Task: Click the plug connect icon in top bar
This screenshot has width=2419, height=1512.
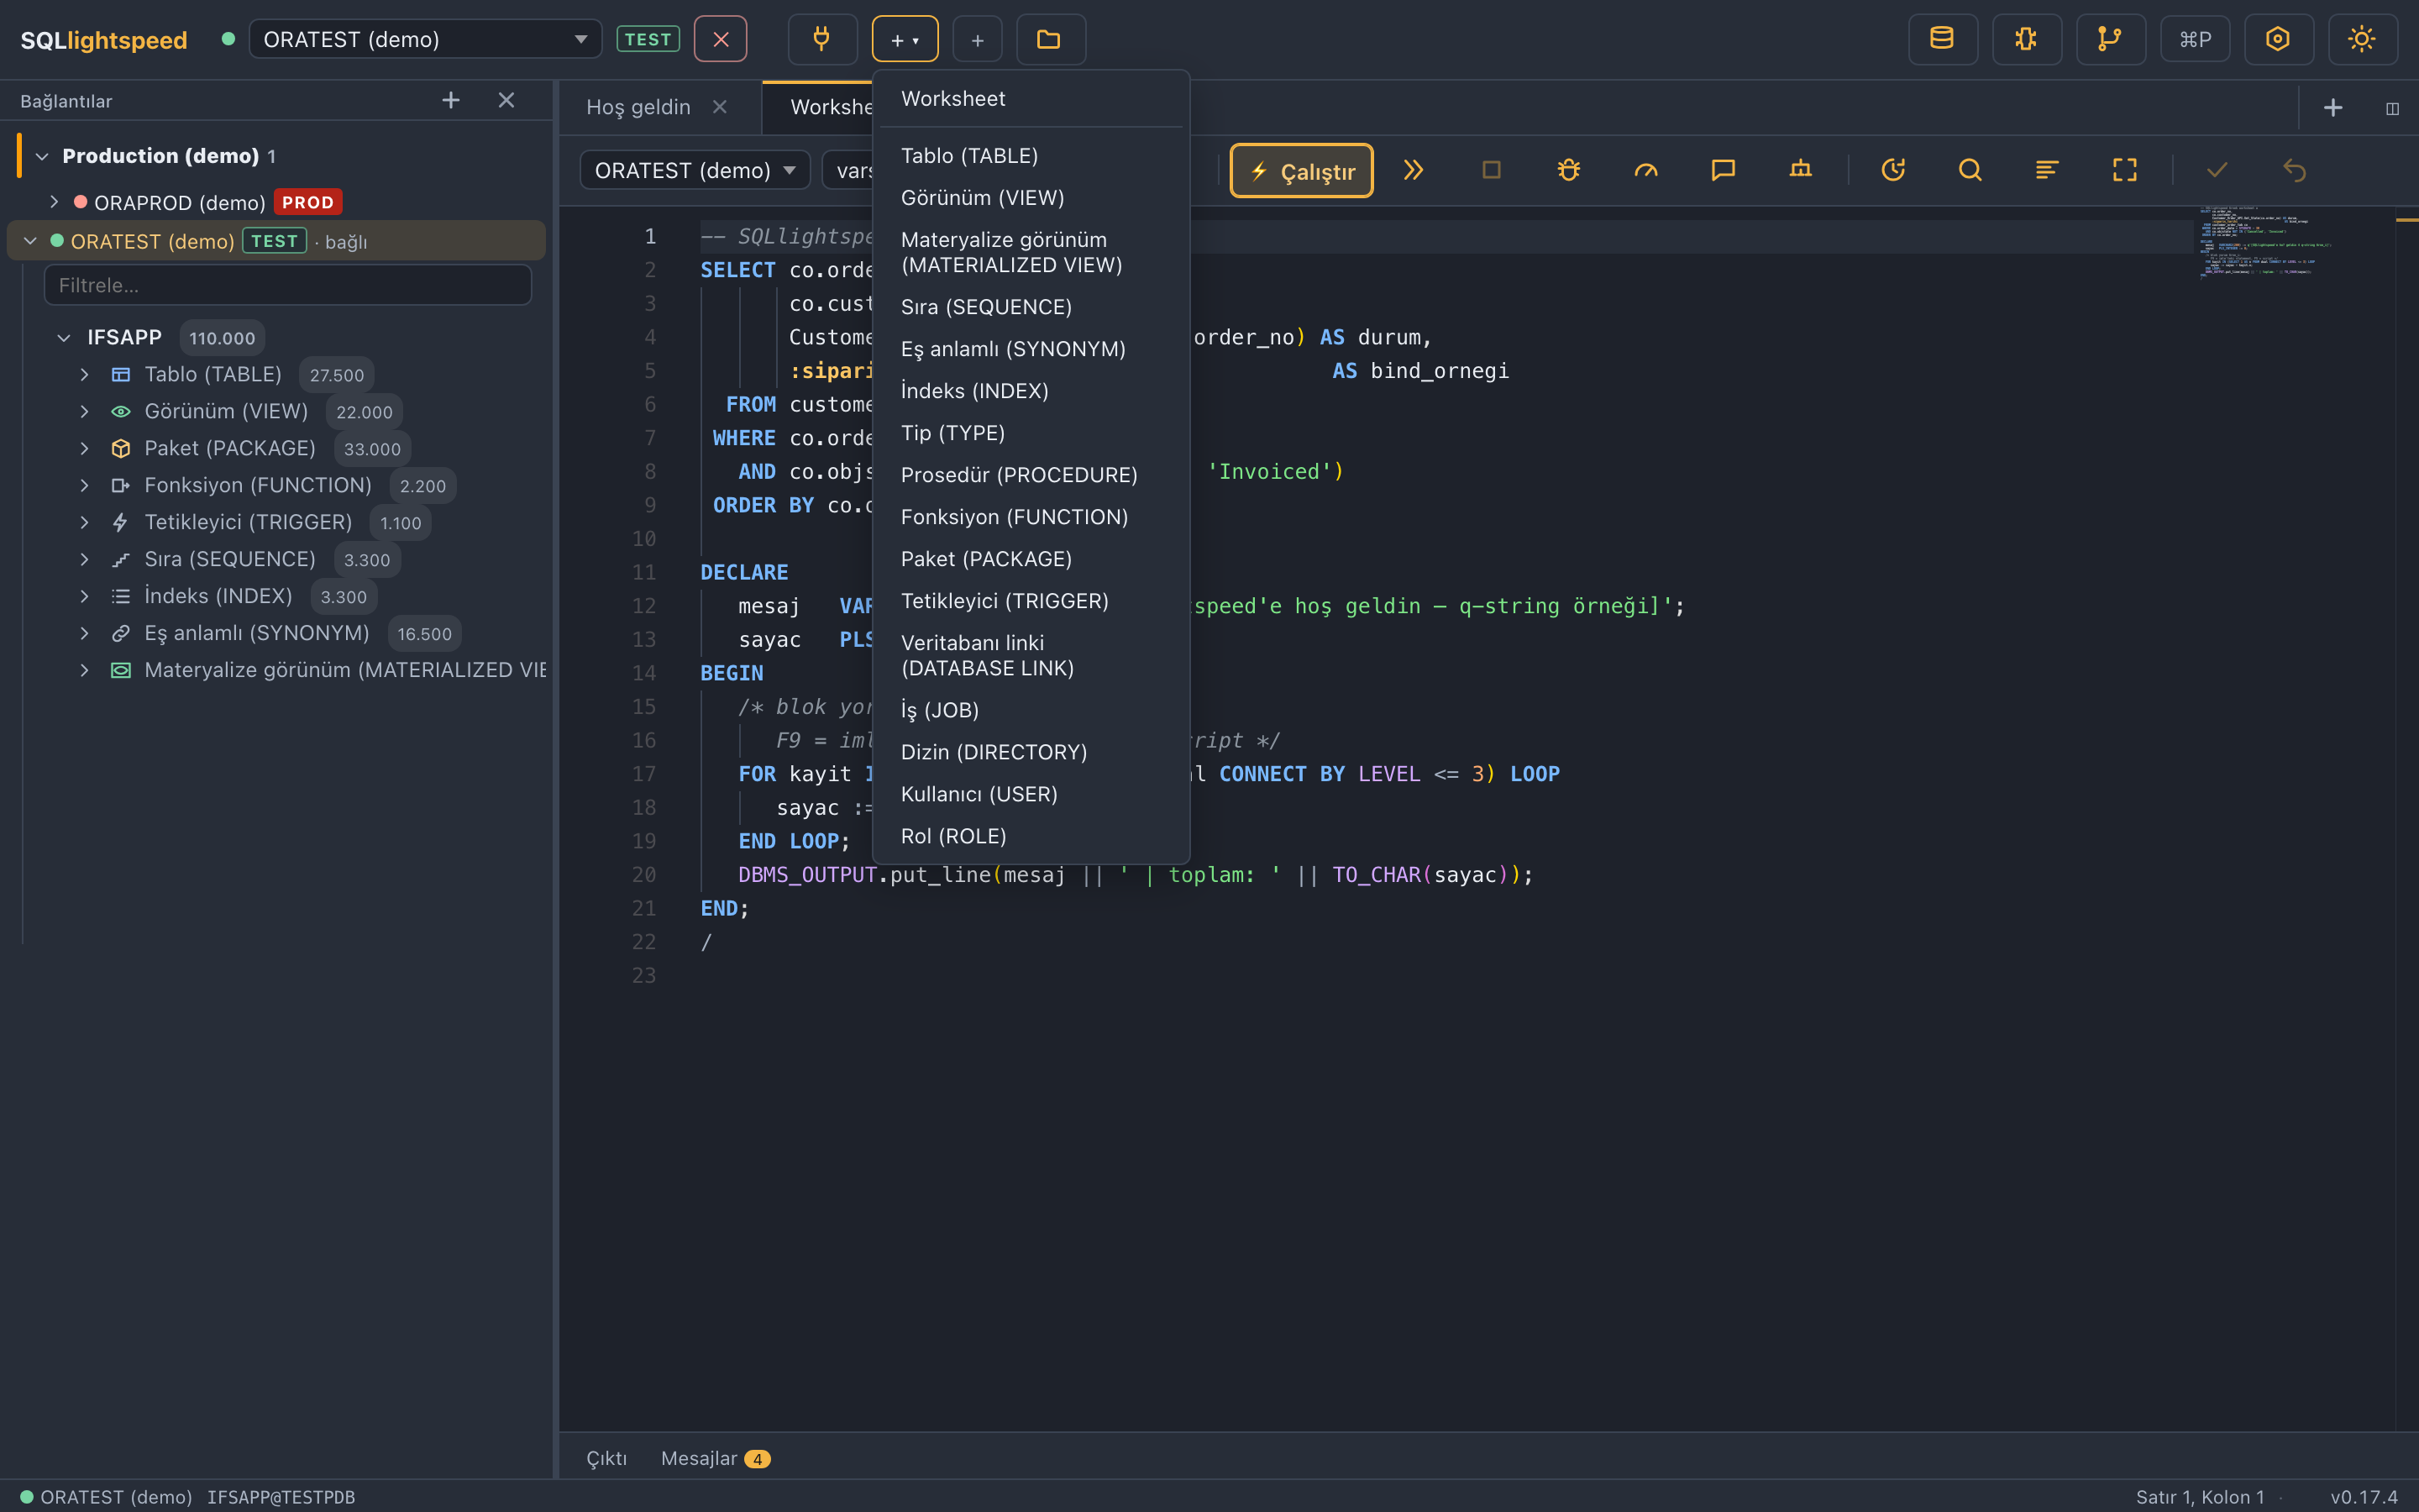Action: tap(821, 39)
